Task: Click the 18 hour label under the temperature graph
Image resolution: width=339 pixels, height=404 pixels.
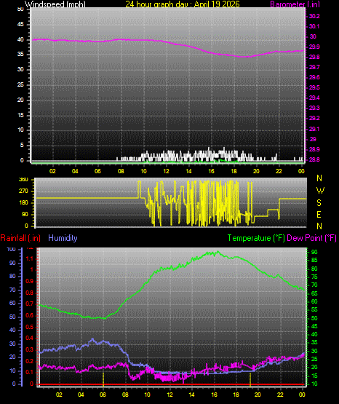Action: click(x=236, y=395)
